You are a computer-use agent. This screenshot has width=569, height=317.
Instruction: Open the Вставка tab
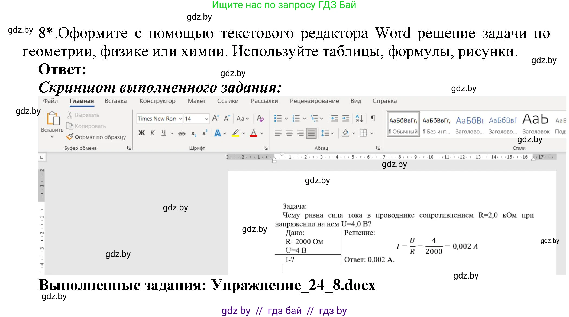[x=115, y=101]
